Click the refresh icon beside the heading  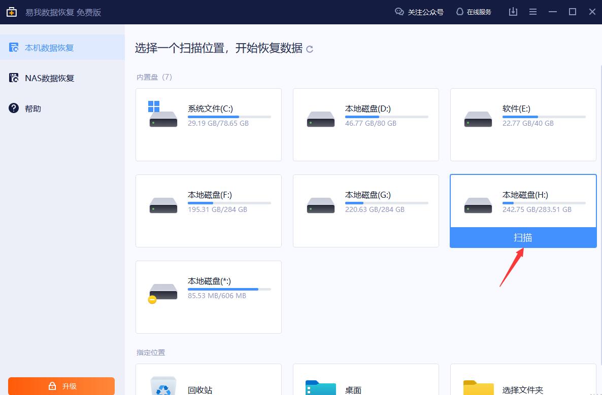[x=310, y=49]
